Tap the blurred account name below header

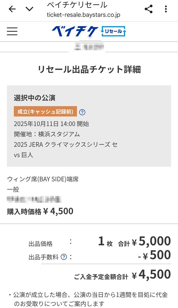click(89, 47)
